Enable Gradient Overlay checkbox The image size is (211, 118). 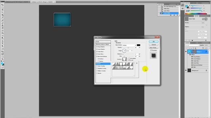coord(97,69)
